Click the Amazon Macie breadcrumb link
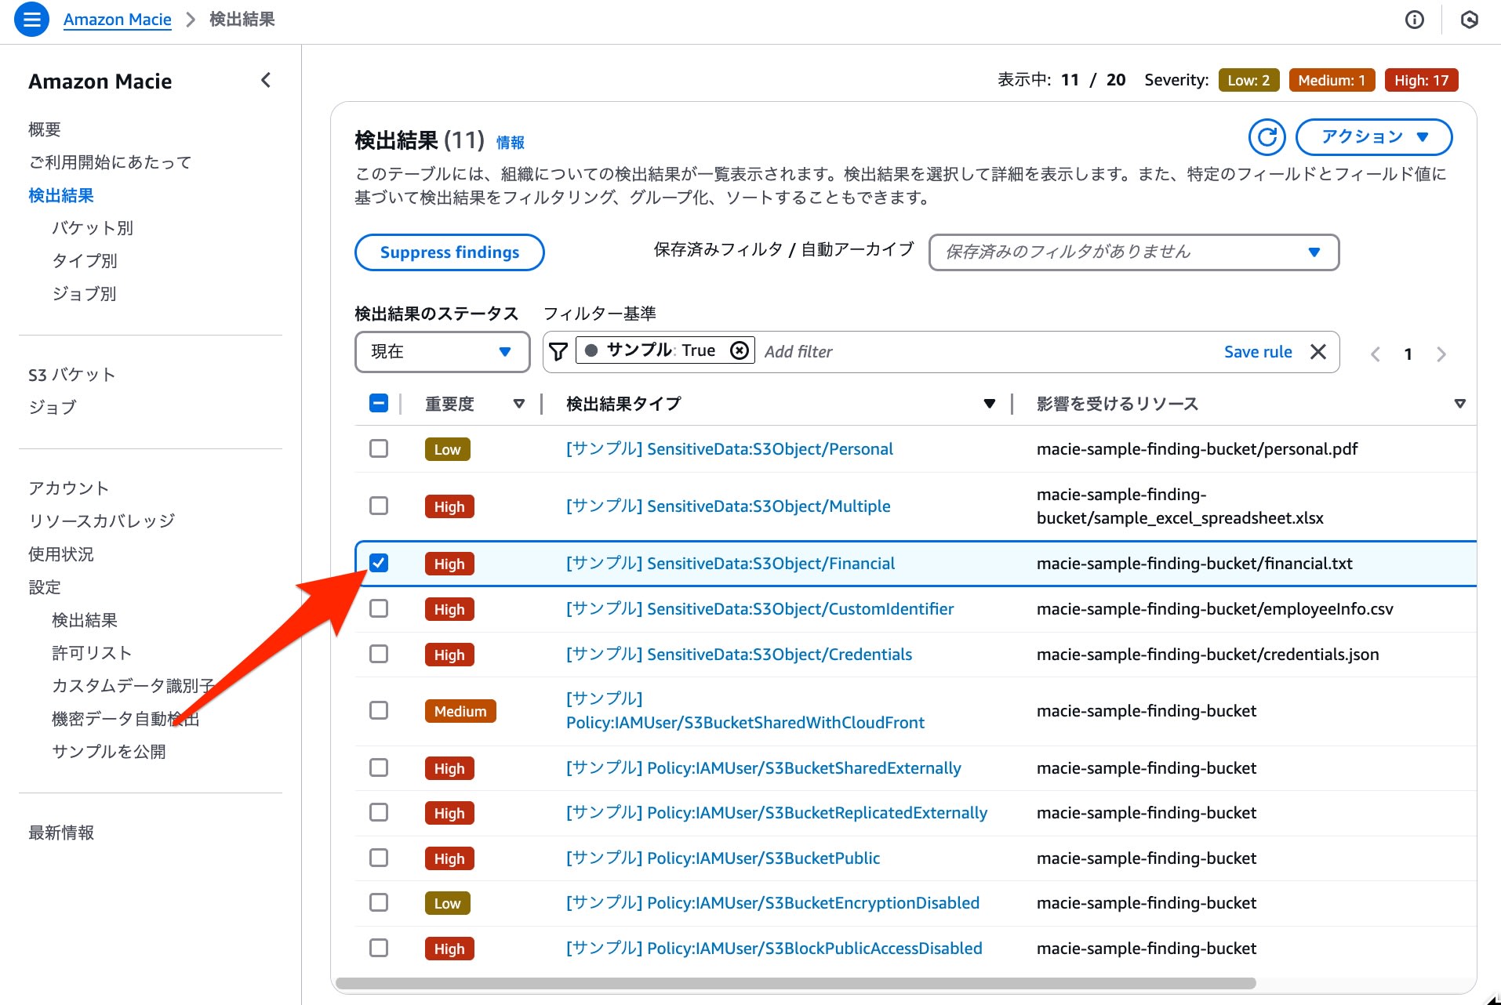Screen dimensions: 1501x1005 coord(118,20)
